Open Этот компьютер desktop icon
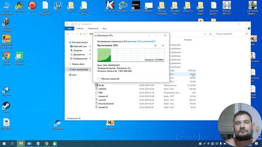 click(x=7, y=8)
